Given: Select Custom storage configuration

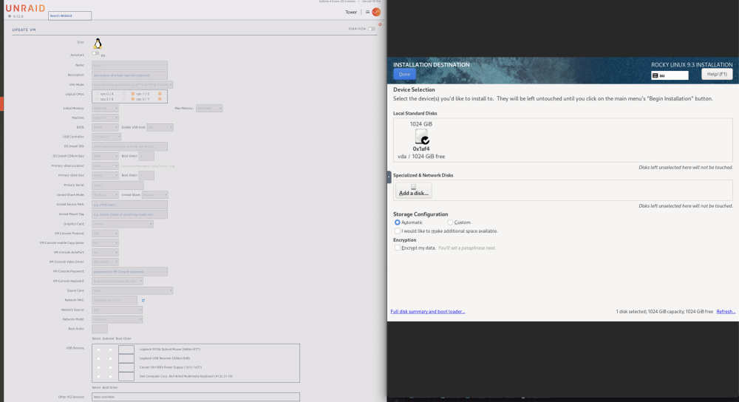Looking at the screenshot, I should coord(450,222).
